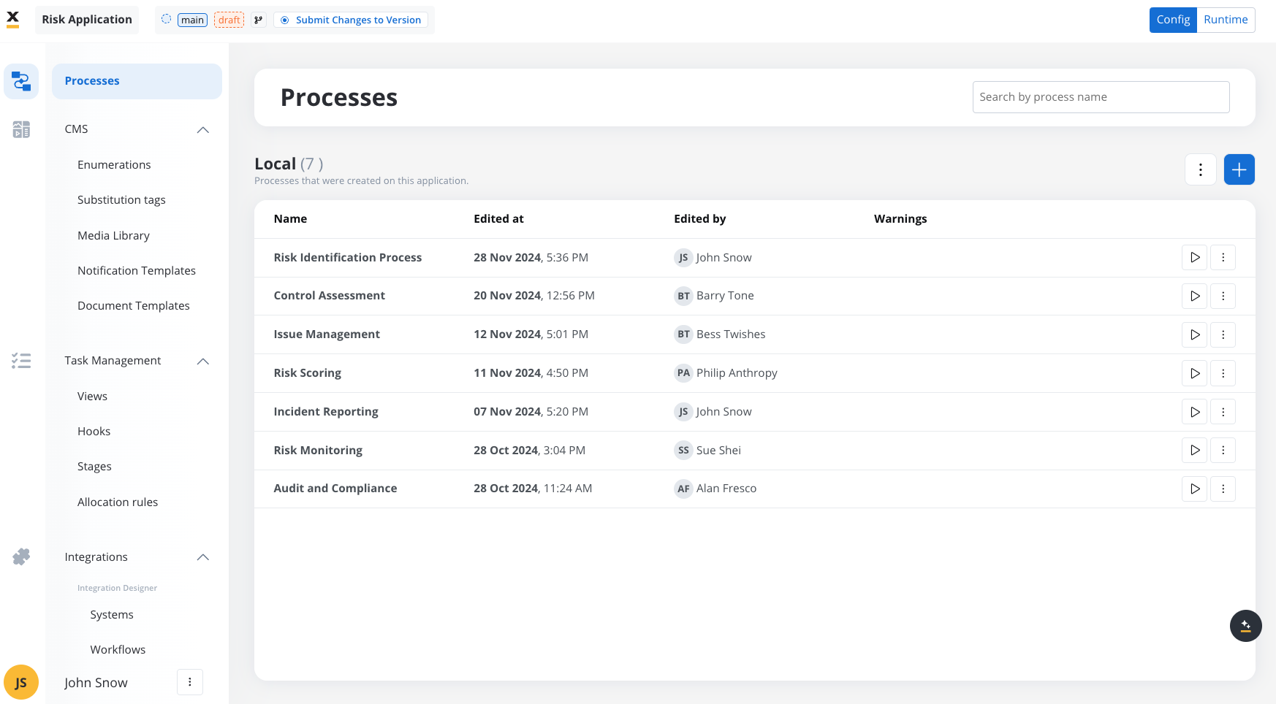Open the Processes icon in left rail
This screenshot has width=1276, height=704.
21,81
